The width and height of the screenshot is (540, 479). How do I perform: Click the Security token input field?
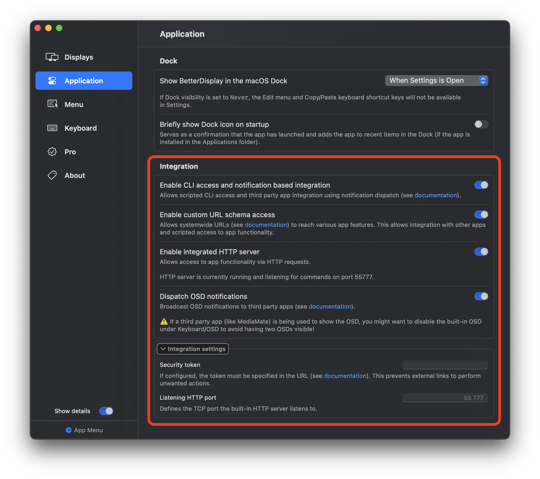click(445, 365)
